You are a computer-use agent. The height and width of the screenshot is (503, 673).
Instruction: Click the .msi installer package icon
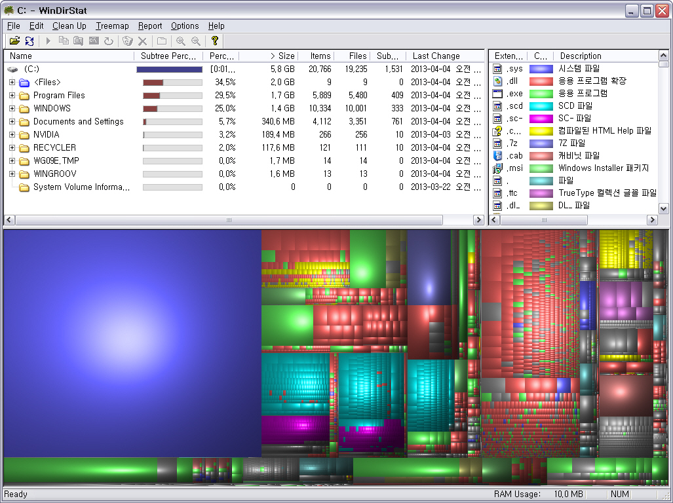pos(497,168)
